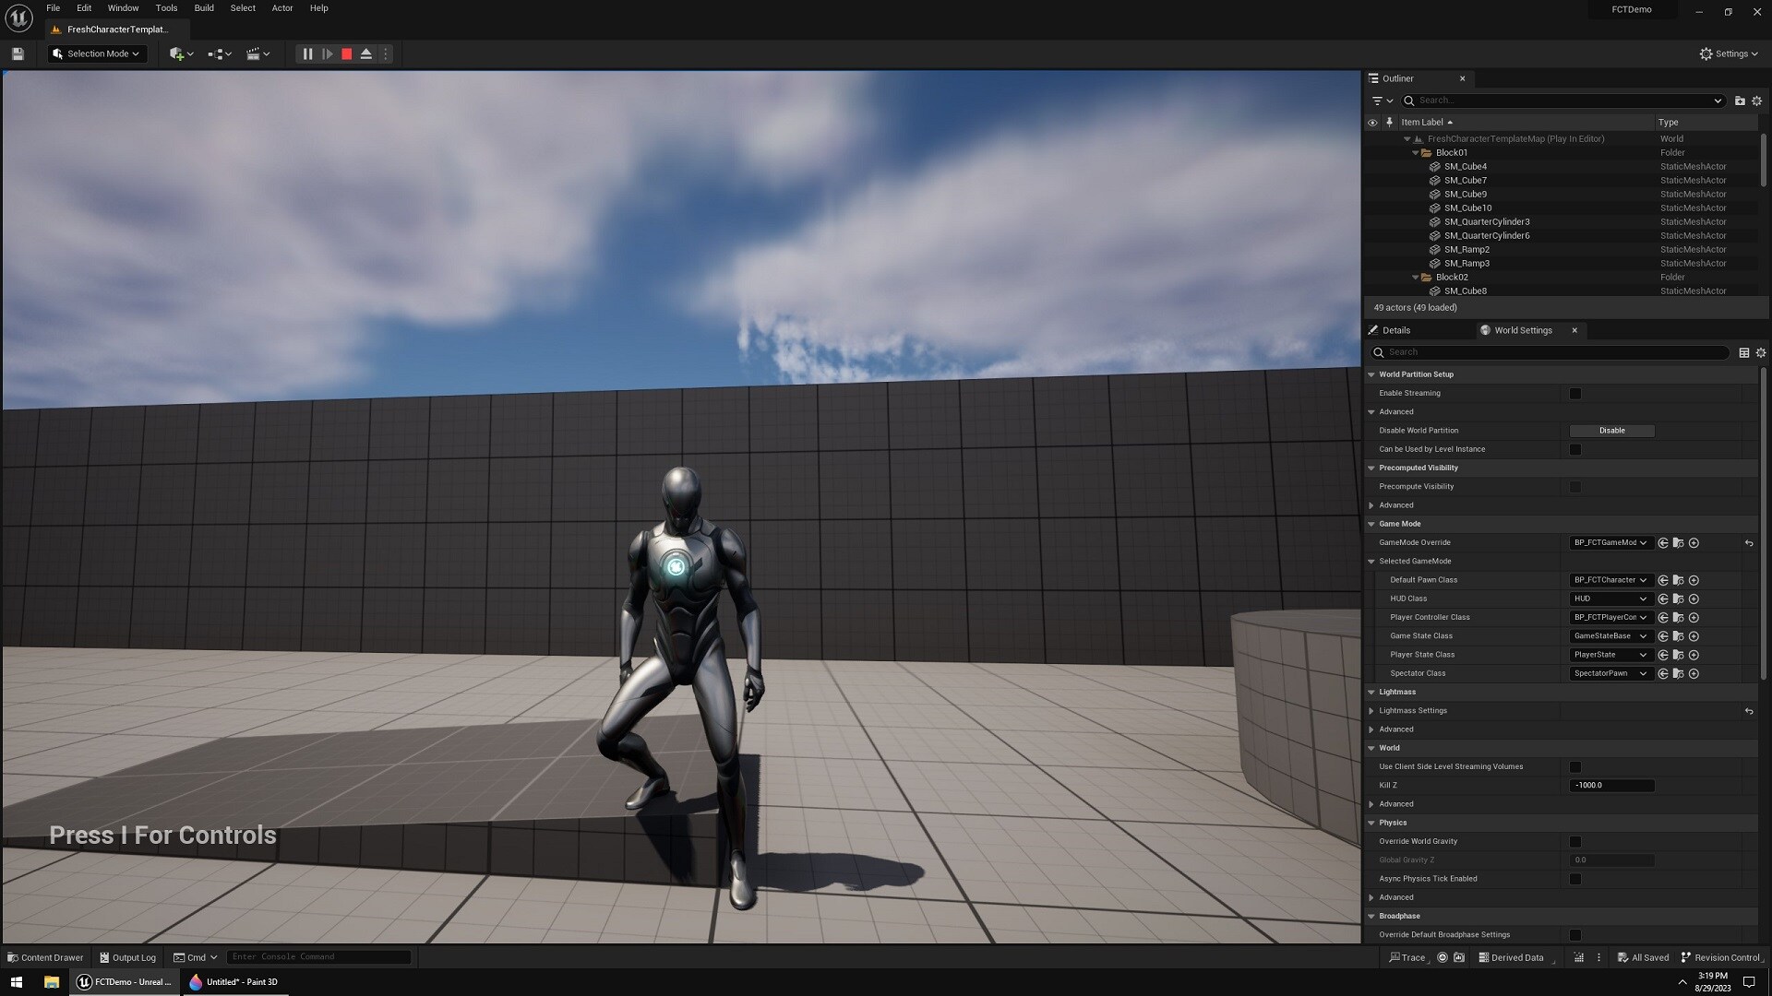Click the Kill Z value field

(1611, 786)
